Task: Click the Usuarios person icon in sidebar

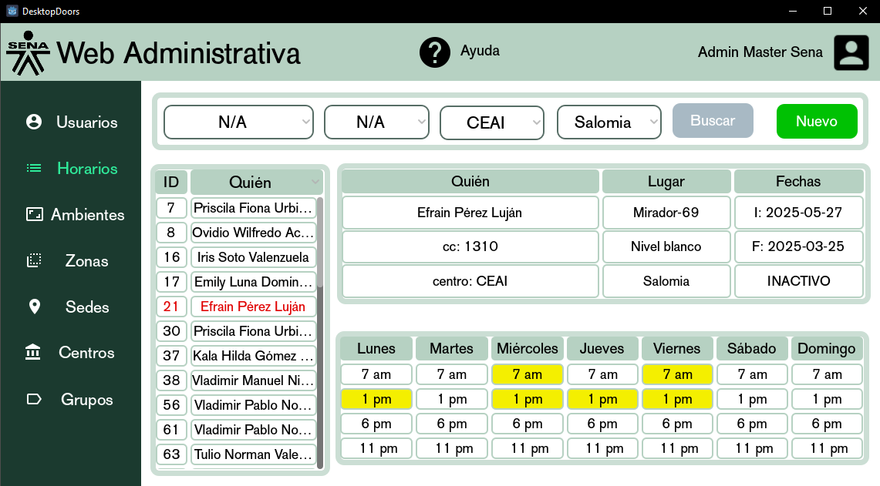Action: pos(34,122)
